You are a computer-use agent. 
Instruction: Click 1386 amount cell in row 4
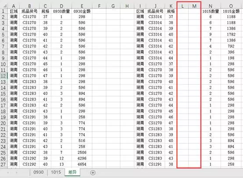pos(231,28)
